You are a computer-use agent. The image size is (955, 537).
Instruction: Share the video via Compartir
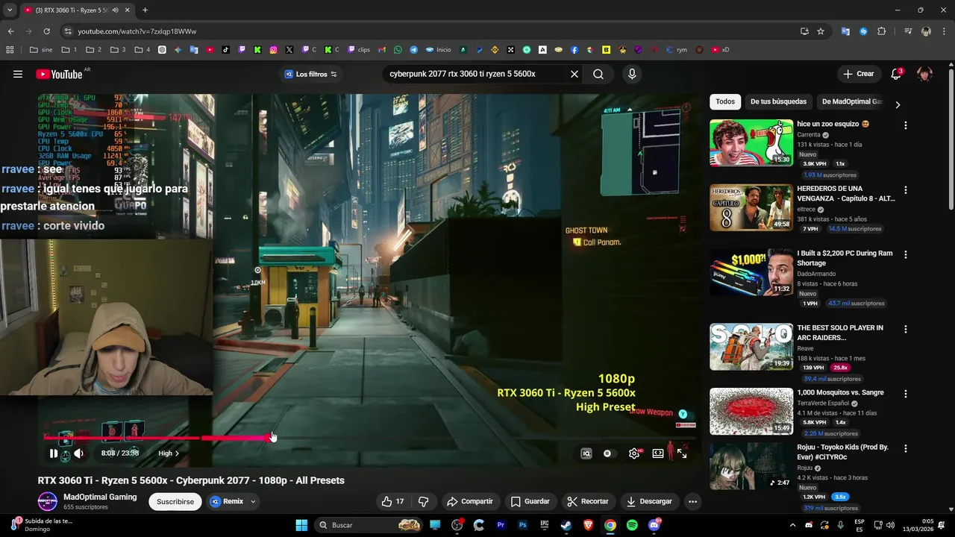(470, 501)
